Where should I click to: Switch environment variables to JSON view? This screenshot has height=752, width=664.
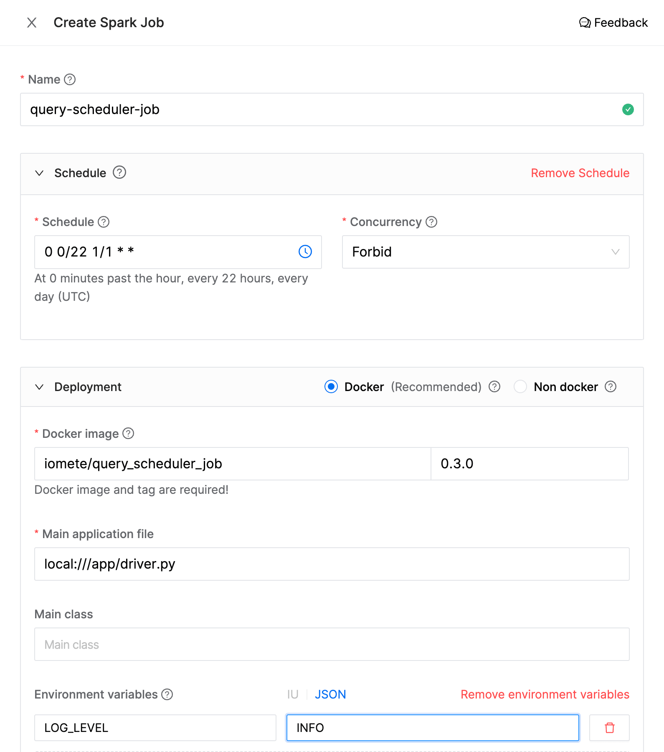coord(330,694)
